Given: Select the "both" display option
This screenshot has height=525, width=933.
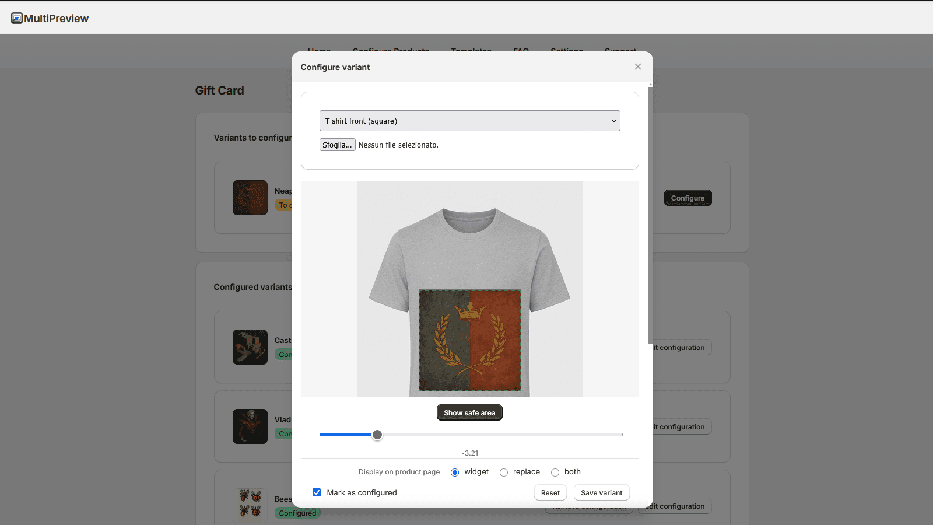Looking at the screenshot, I should 555,472.
